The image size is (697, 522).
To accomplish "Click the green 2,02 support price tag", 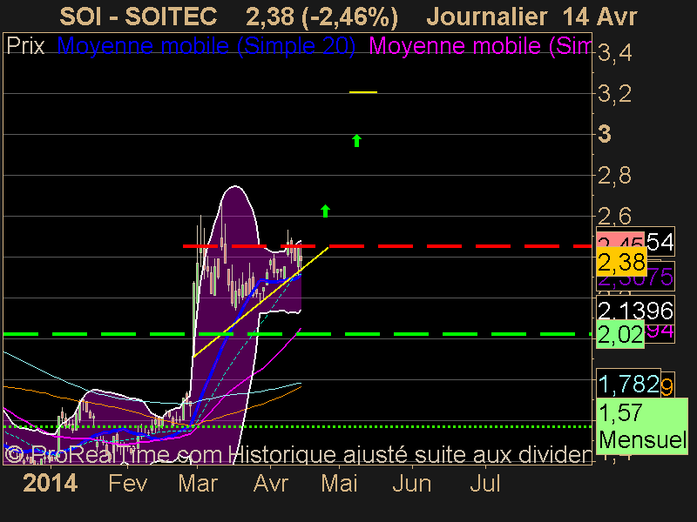I will (620, 335).
